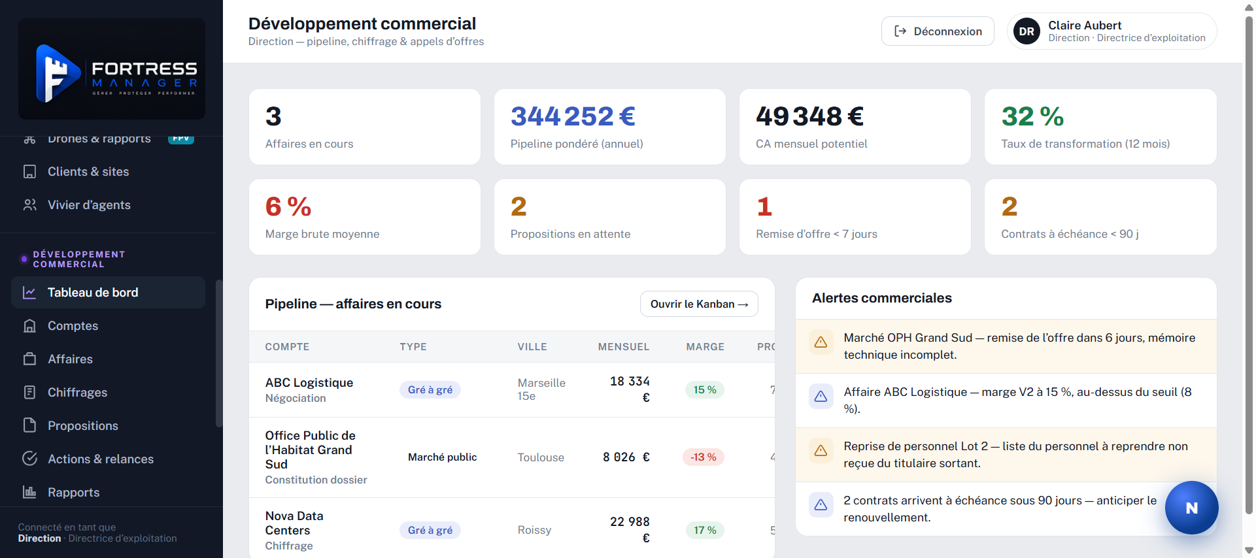The image size is (1256, 558).
Task: Click the Marseille 15e city cell
Action: tap(541, 389)
